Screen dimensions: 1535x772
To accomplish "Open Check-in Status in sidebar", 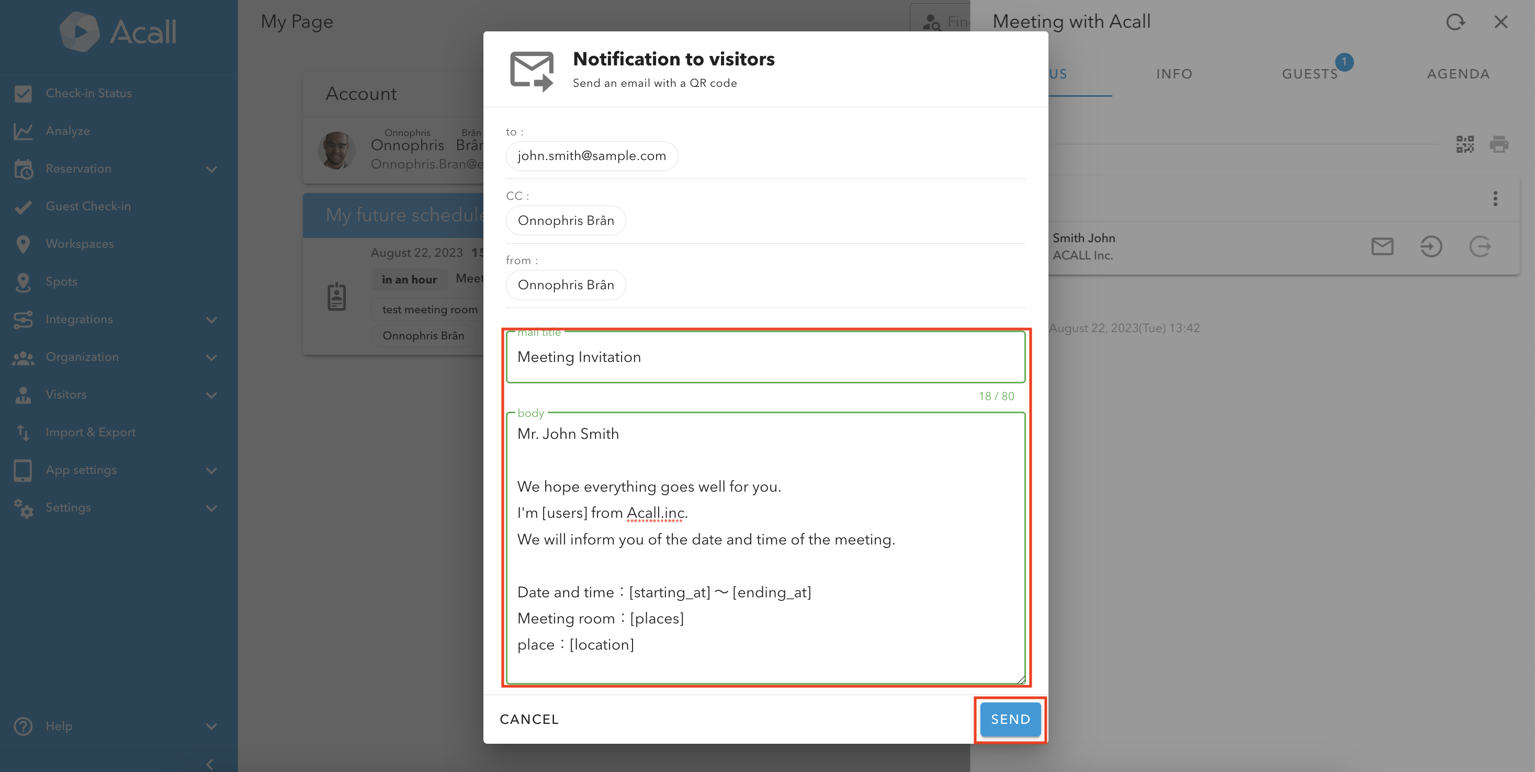I will point(88,93).
